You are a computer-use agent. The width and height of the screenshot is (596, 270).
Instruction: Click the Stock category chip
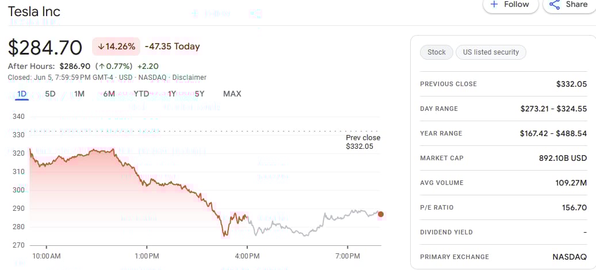tap(436, 52)
